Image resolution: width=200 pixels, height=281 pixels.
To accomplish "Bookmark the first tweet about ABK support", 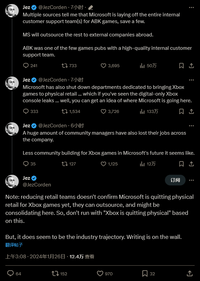I will (181, 65).
